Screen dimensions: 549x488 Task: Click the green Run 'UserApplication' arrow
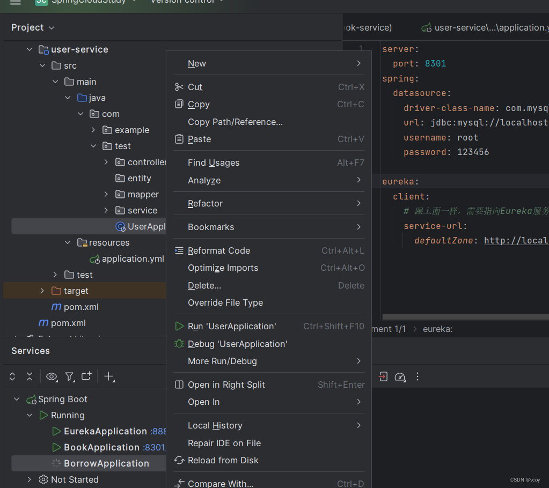tap(179, 326)
